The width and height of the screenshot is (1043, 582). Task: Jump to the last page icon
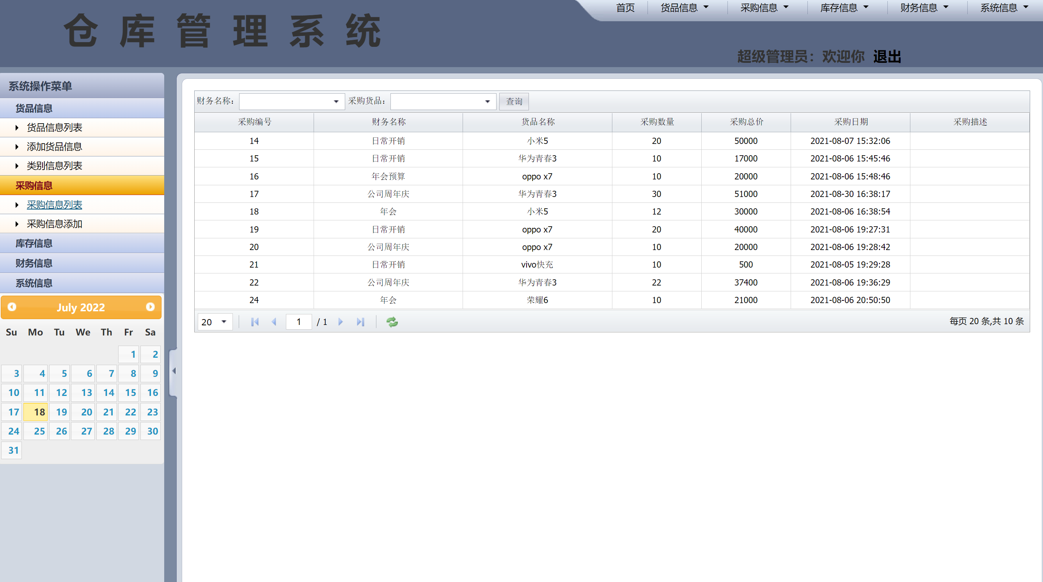[360, 321]
